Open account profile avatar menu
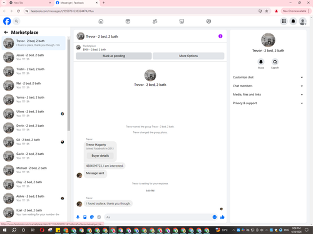The image size is (313, 234). click(302, 21)
